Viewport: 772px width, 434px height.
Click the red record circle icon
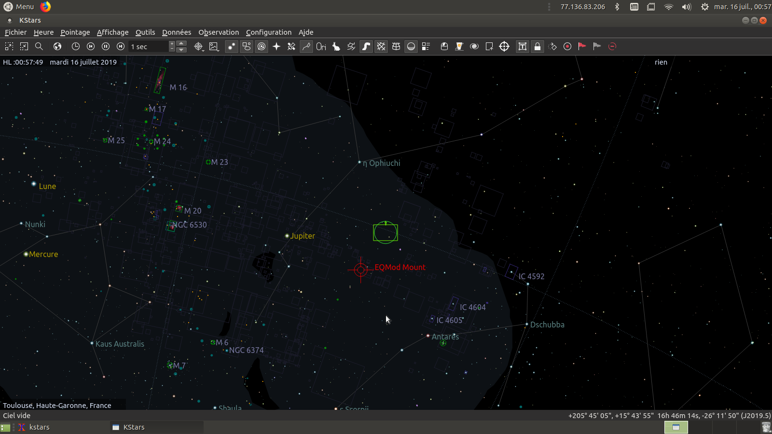click(567, 46)
